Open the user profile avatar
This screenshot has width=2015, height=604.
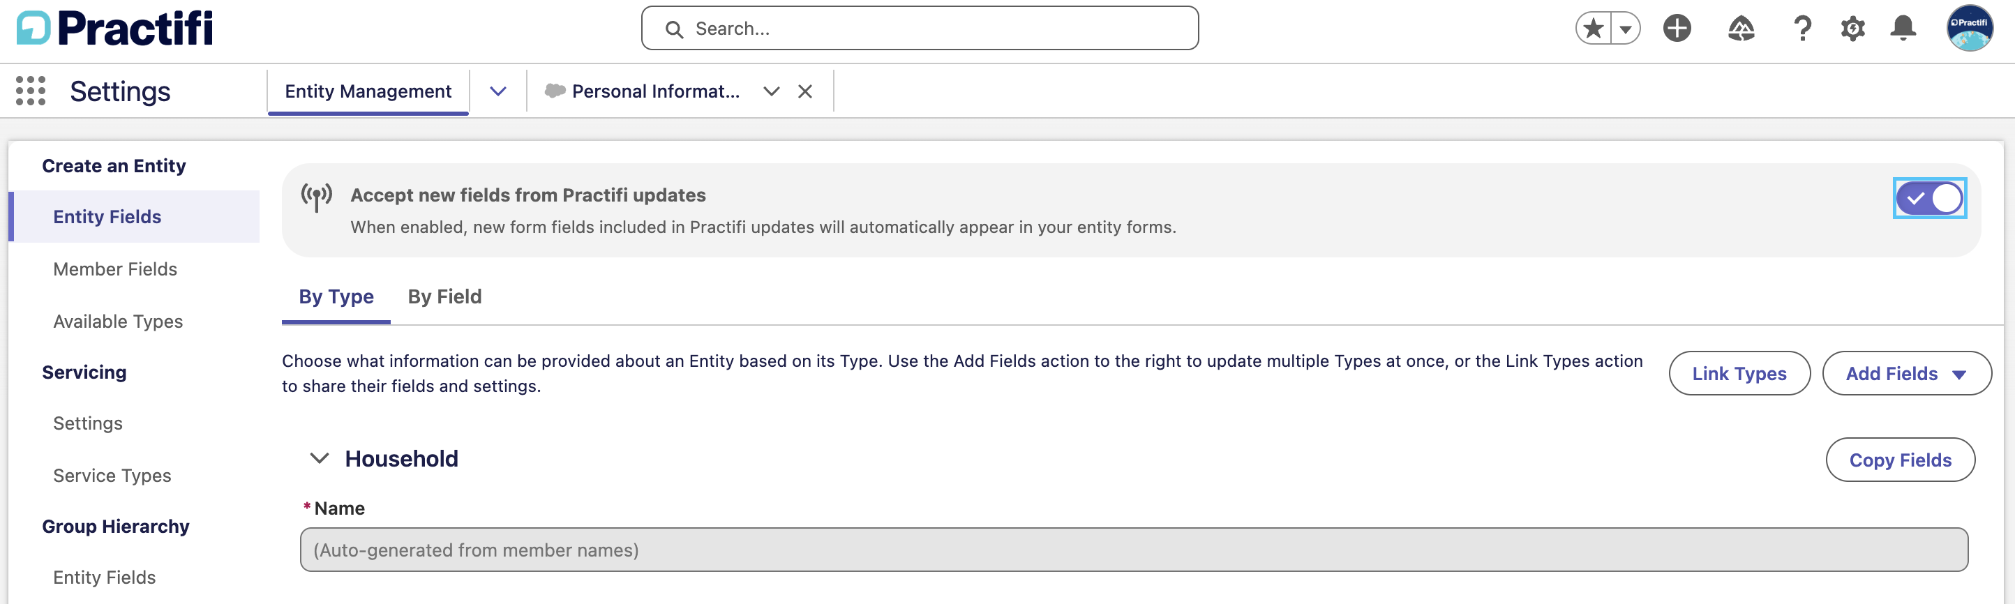[1969, 28]
